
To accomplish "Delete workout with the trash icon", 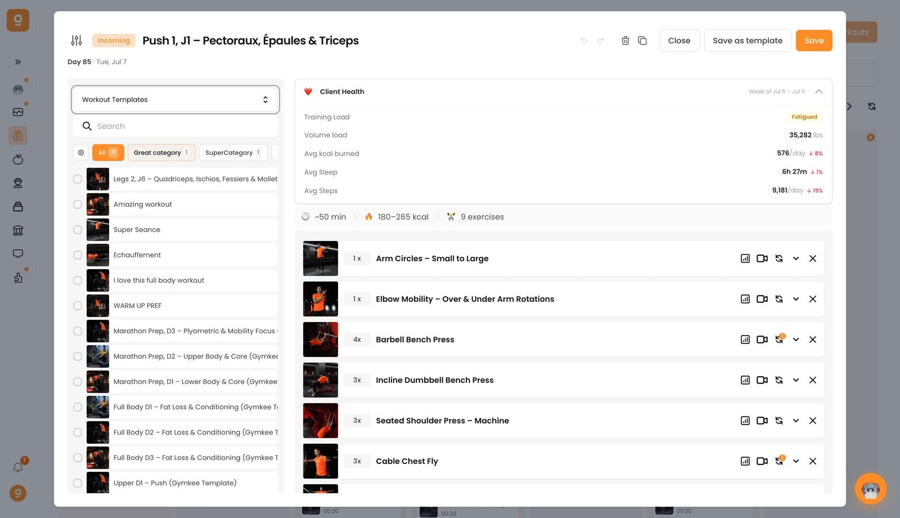I will pyautogui.click(x=625, y=41).
